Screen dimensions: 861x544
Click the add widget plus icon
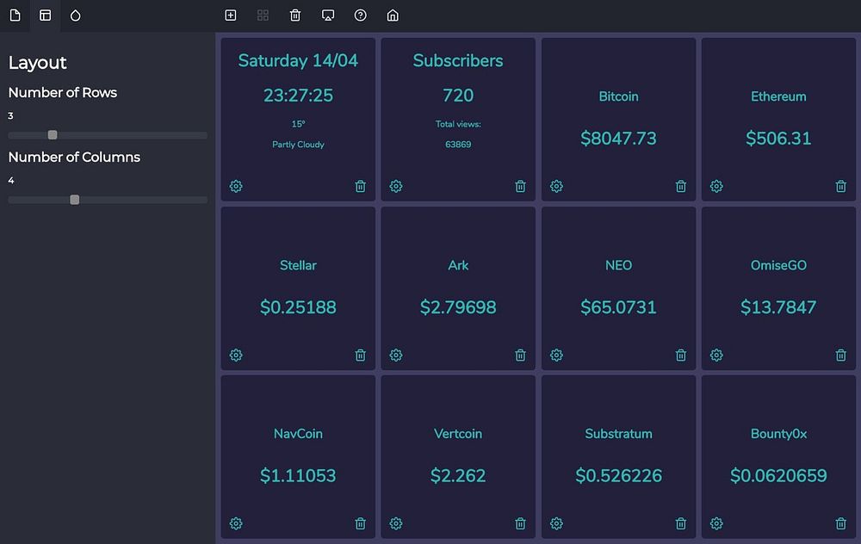tap(231, 15)
